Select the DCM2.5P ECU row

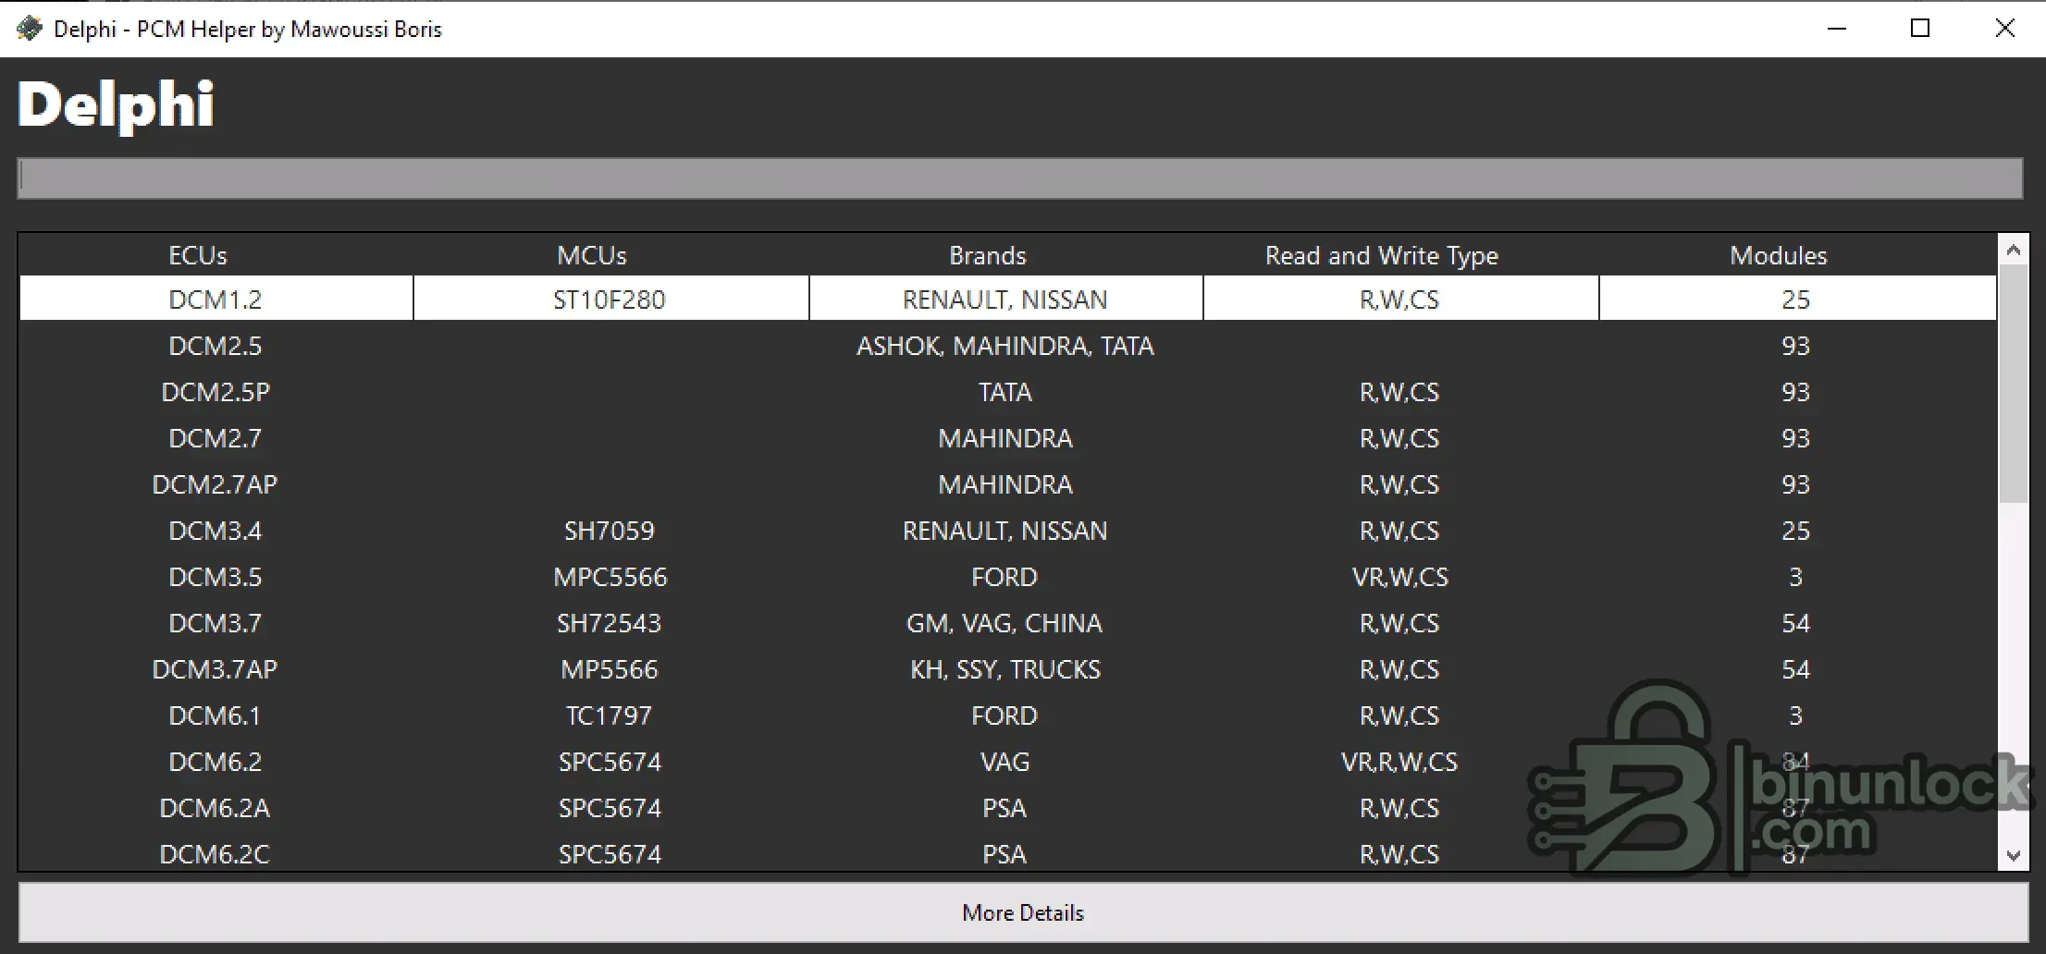pyautogui.click(x=1007, y=392)
